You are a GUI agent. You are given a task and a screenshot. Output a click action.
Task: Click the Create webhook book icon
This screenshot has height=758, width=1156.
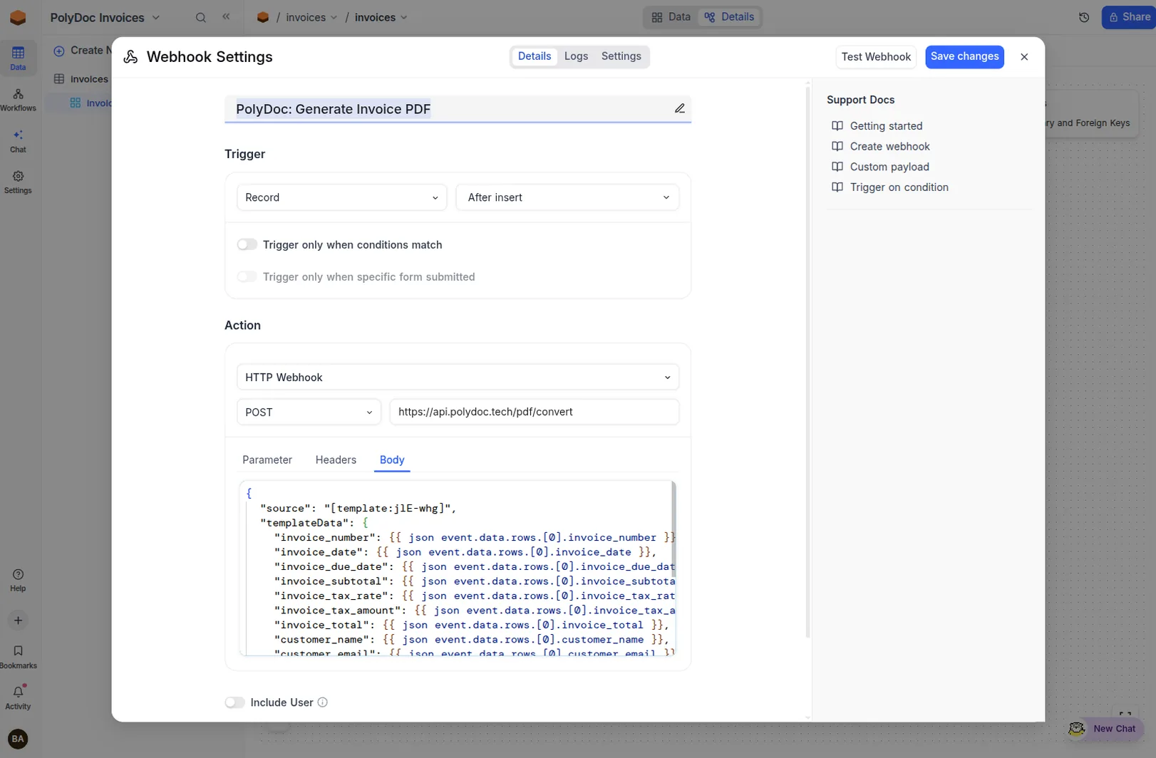pos(837,146)
